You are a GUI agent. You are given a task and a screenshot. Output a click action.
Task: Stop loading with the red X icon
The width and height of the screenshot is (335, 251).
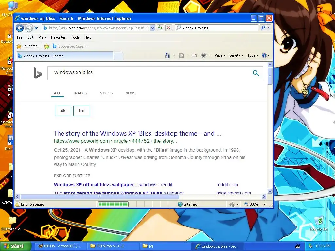point(168,28)
